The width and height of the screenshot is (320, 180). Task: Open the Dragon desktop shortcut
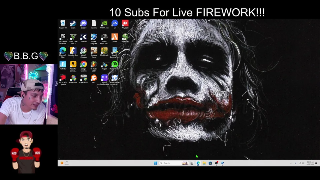[104, 65]
